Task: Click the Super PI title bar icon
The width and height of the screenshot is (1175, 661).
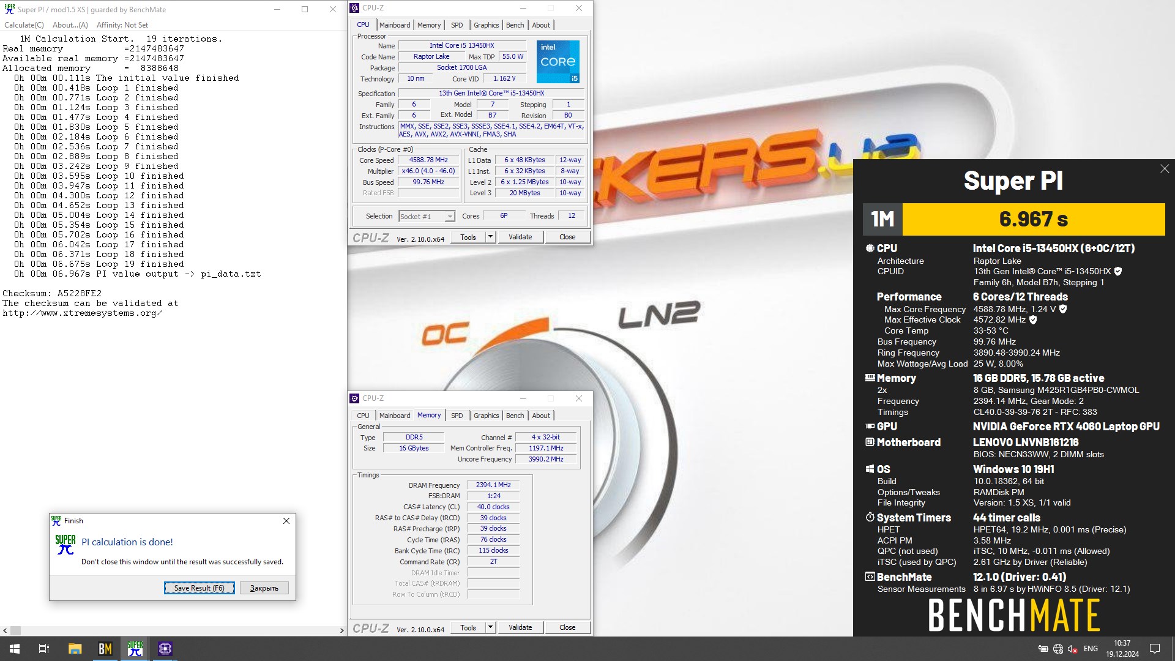Action: point(9,9)
